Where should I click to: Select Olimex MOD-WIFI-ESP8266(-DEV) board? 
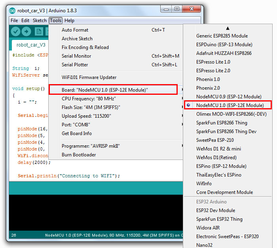[228, 114]
